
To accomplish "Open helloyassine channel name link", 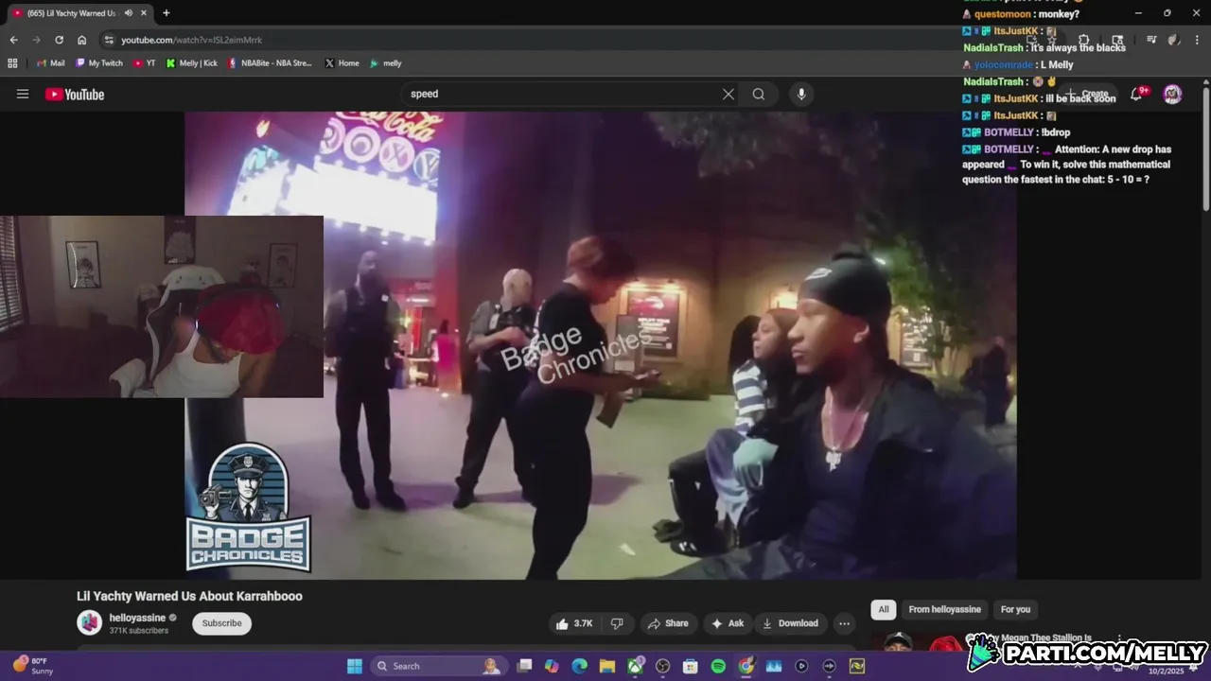I will 137,618.
